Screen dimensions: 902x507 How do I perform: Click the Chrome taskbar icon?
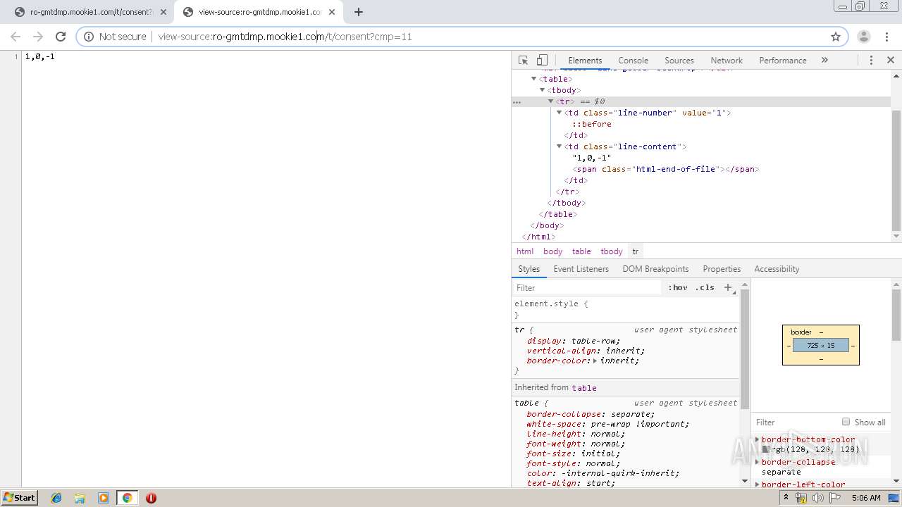click(128, 498)
